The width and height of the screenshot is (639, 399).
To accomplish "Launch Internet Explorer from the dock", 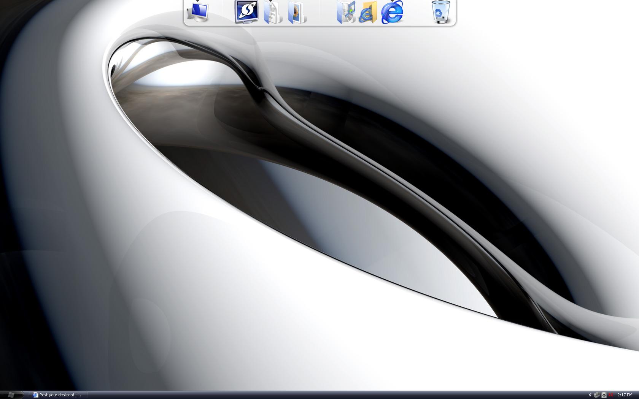I will (x=392, y=12).
